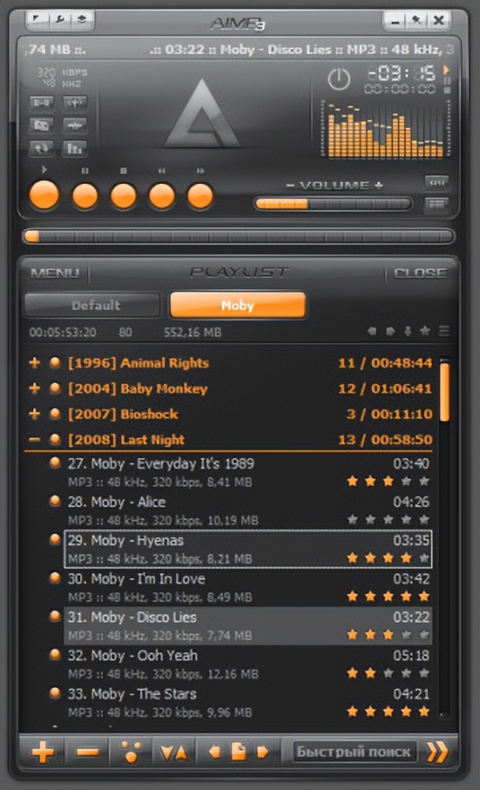Open the lines menu icon in playlist header
The height and width of the screenshot is (790, 480).
point(444,331)
